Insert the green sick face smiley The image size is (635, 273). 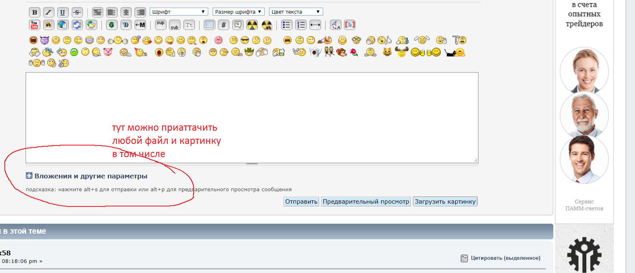74,52
